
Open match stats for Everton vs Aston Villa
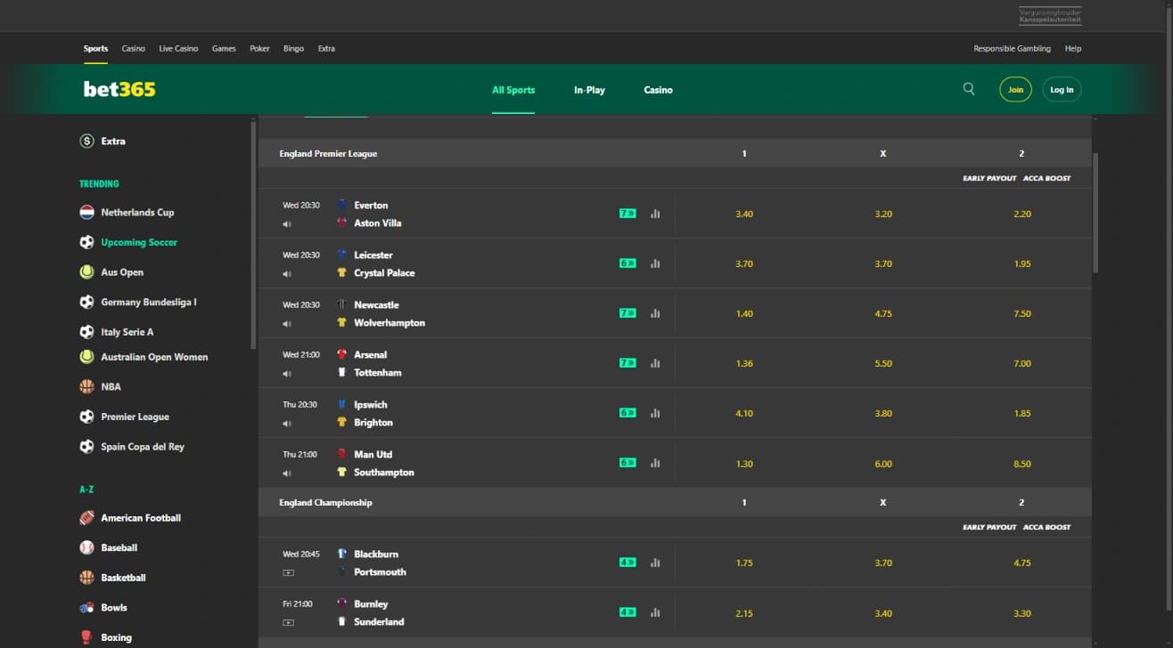(x=655, y=214)
